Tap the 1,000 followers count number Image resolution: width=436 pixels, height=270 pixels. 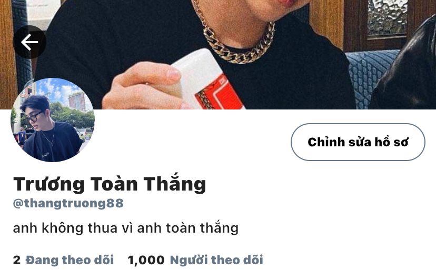pyautogui.click(x=146, y=260)
